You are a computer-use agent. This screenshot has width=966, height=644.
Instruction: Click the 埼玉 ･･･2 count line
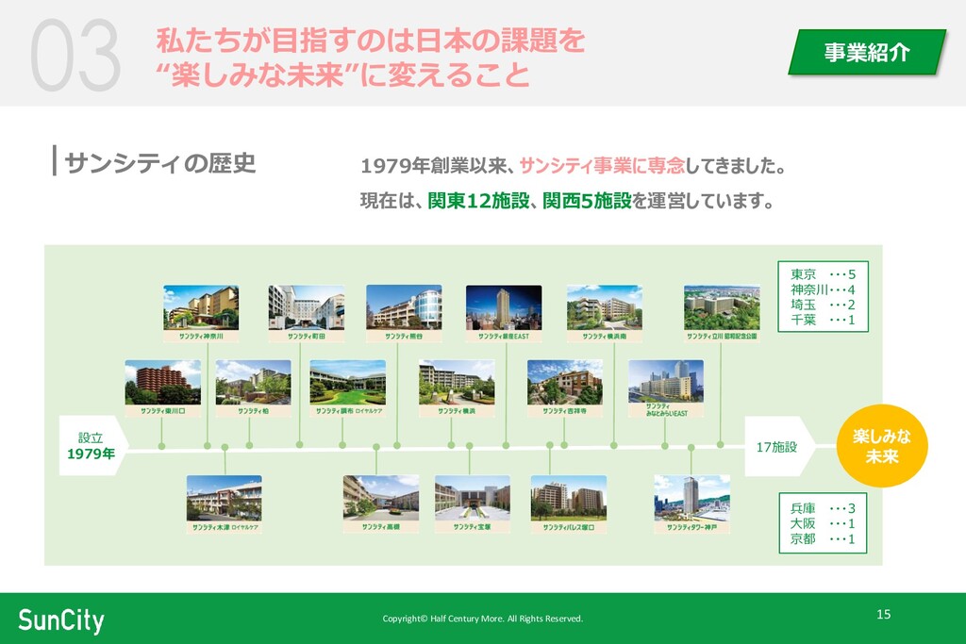coord(823,305)
